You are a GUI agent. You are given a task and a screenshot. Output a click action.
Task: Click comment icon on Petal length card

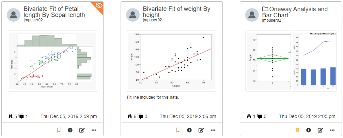[21, 116]
